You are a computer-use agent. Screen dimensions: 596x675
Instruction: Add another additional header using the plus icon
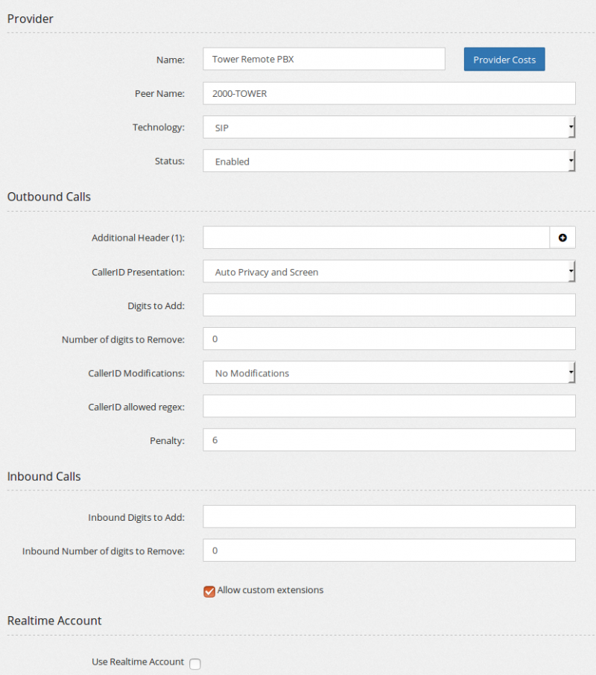point(563,237)
